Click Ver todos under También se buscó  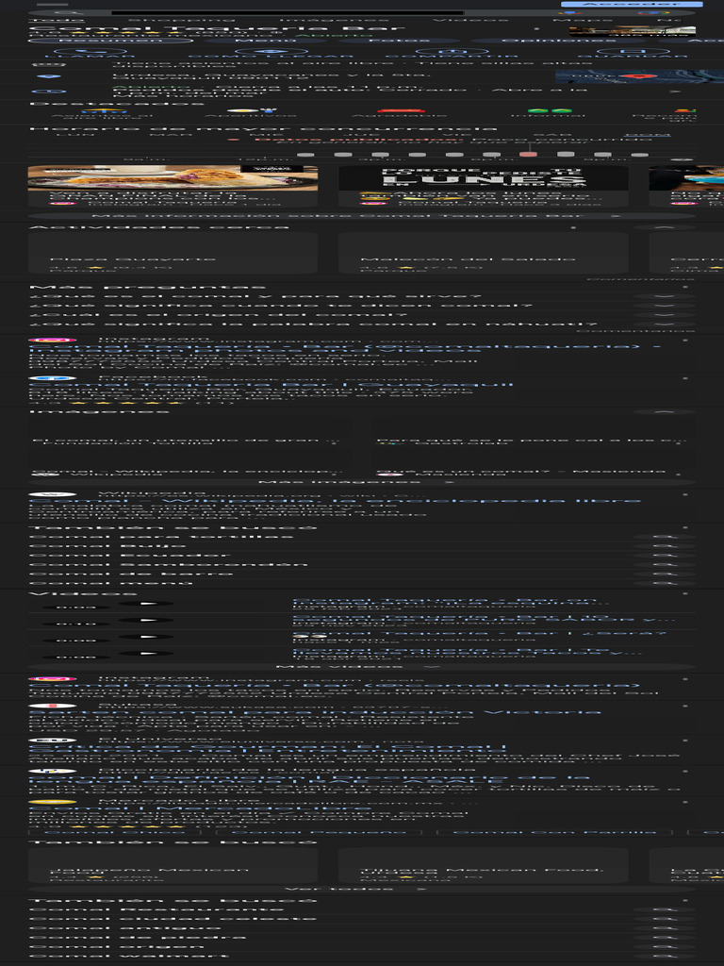tap(362, 889)
